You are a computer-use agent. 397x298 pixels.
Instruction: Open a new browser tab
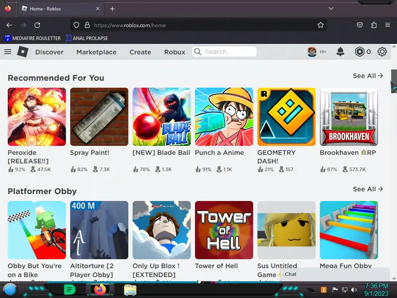tap(112, 9)
